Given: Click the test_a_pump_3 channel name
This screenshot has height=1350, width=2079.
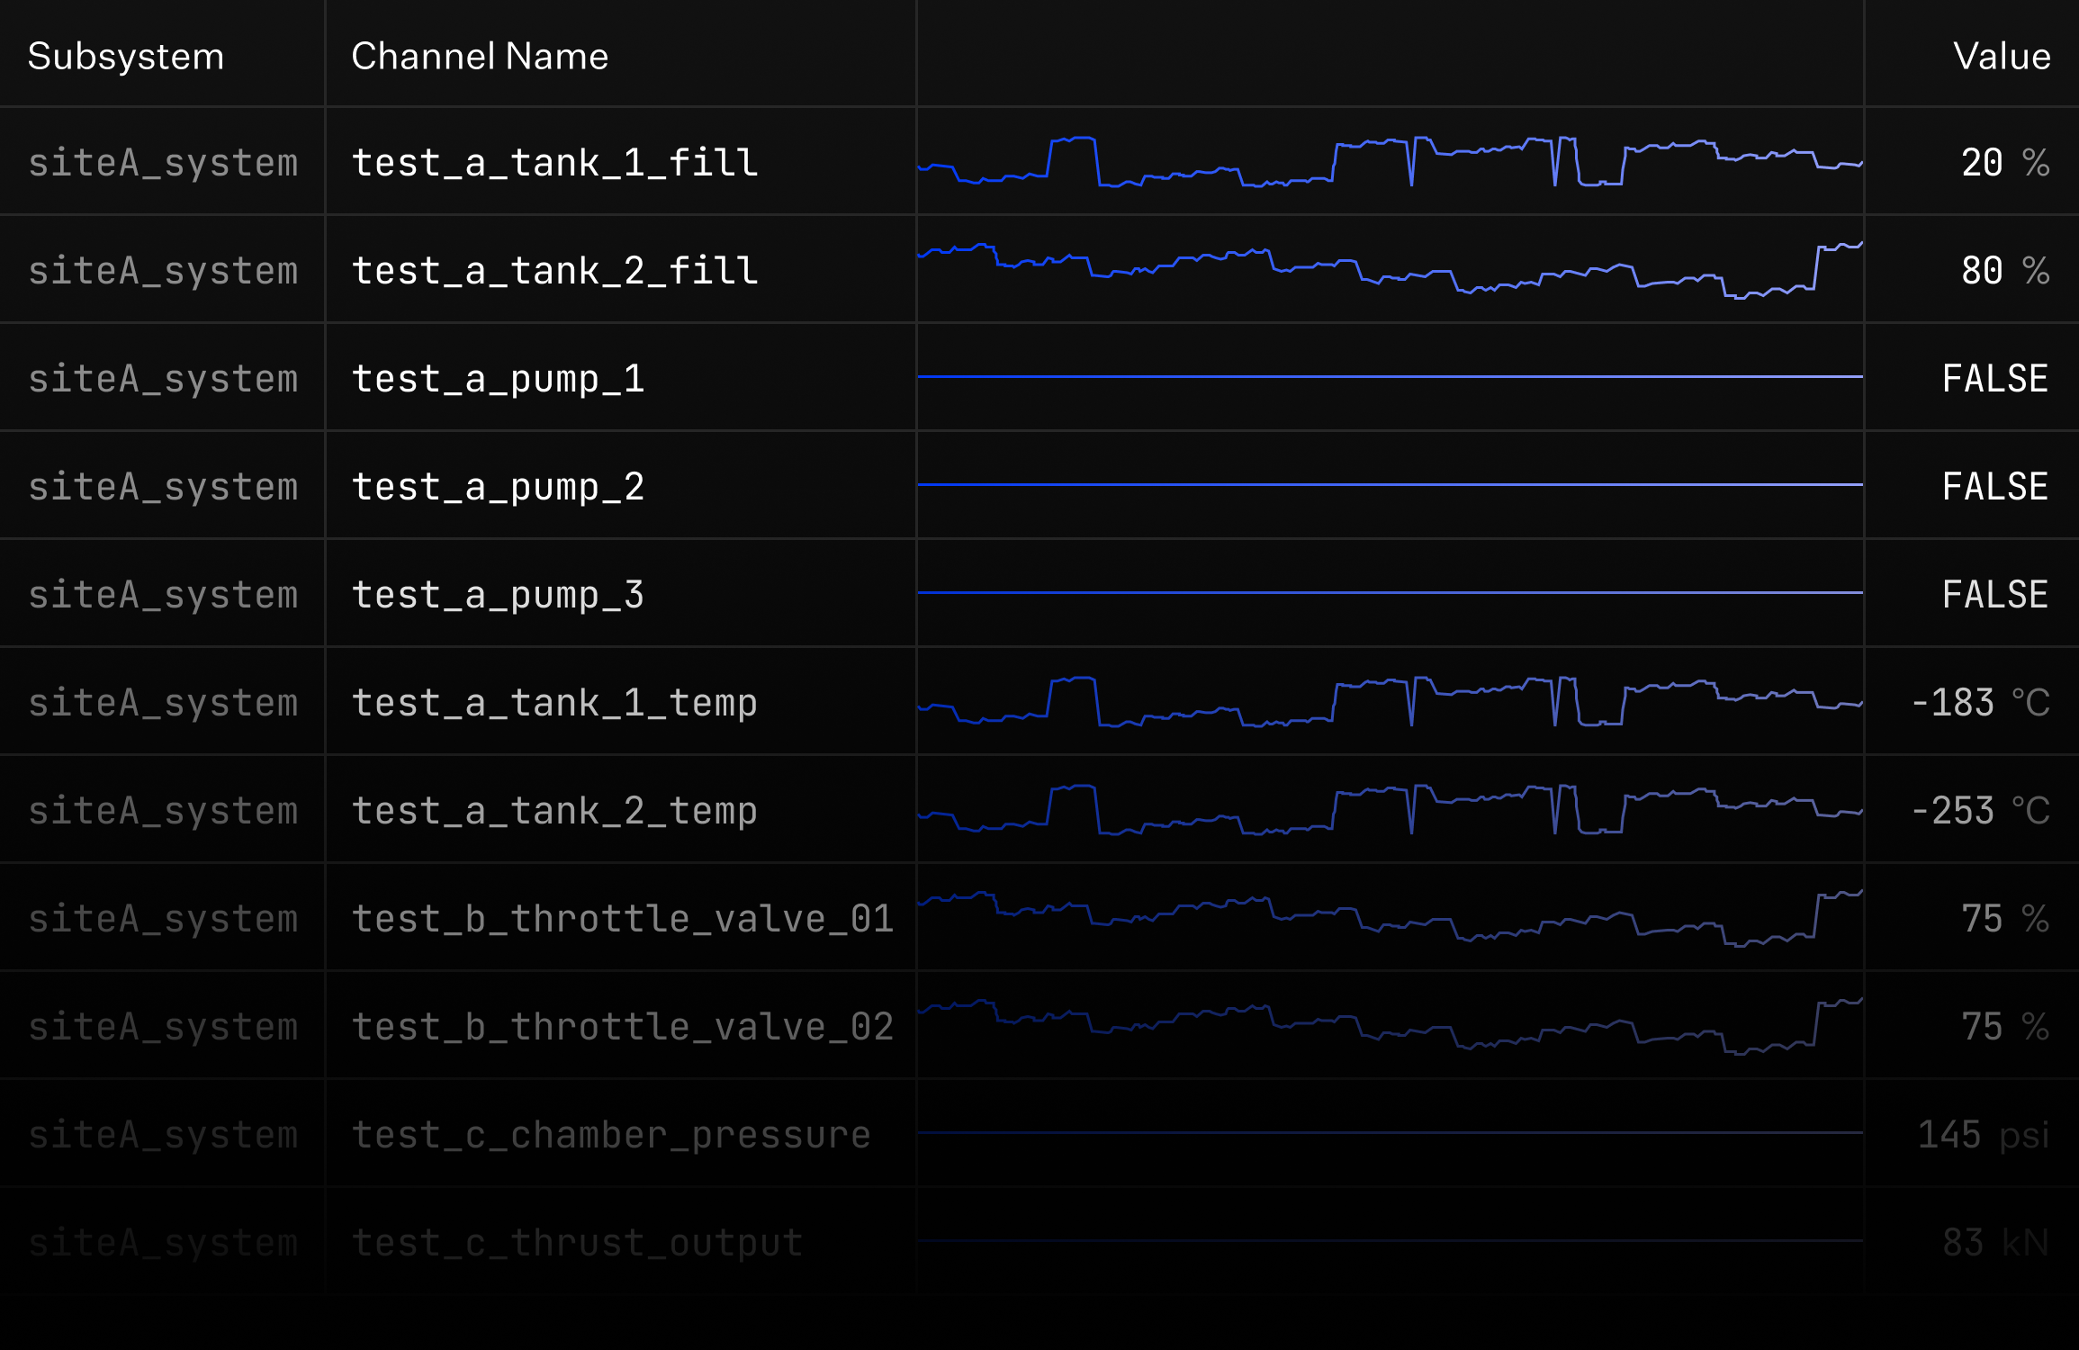Looking at the screenshot, I should pos(498,595).
